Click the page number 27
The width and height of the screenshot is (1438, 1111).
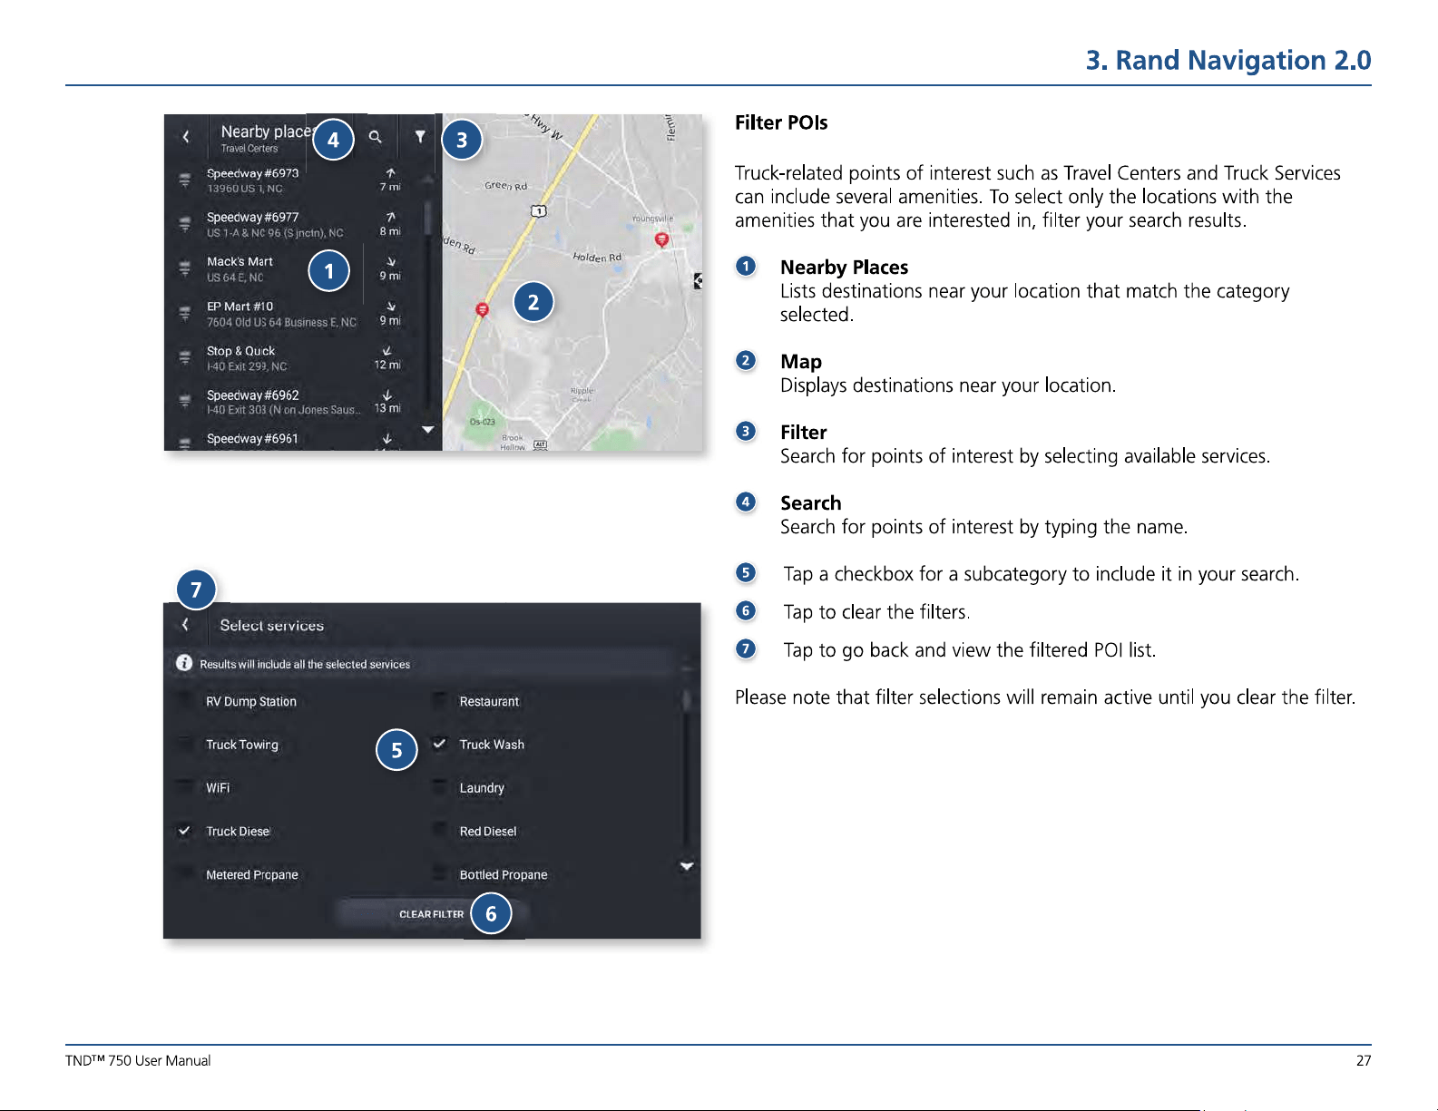point(1364,1060)
